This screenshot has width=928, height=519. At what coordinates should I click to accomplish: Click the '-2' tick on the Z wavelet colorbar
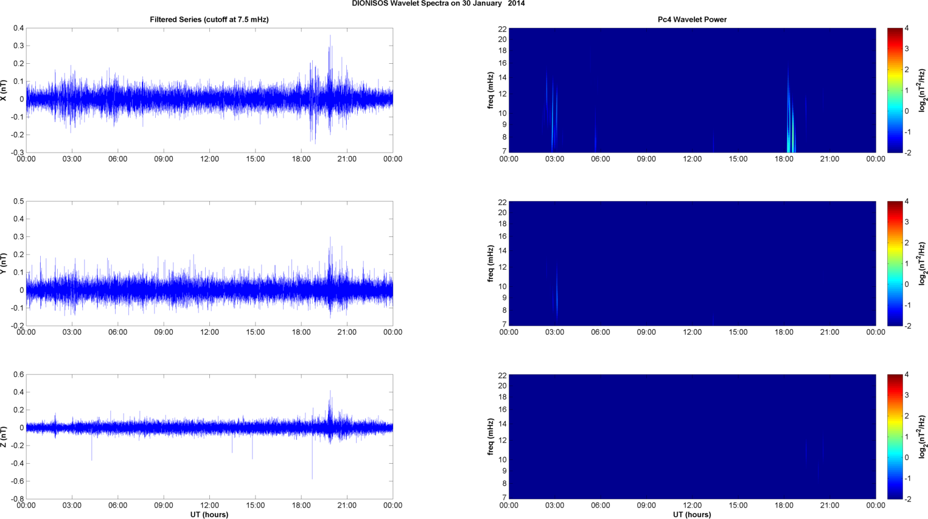(907, 499)
